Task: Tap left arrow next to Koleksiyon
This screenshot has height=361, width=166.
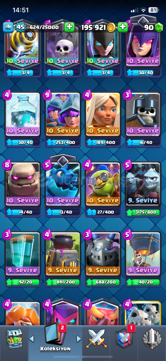Action: 32,339
